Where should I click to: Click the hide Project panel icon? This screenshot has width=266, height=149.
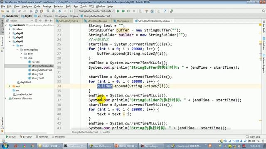coord(51,21)
